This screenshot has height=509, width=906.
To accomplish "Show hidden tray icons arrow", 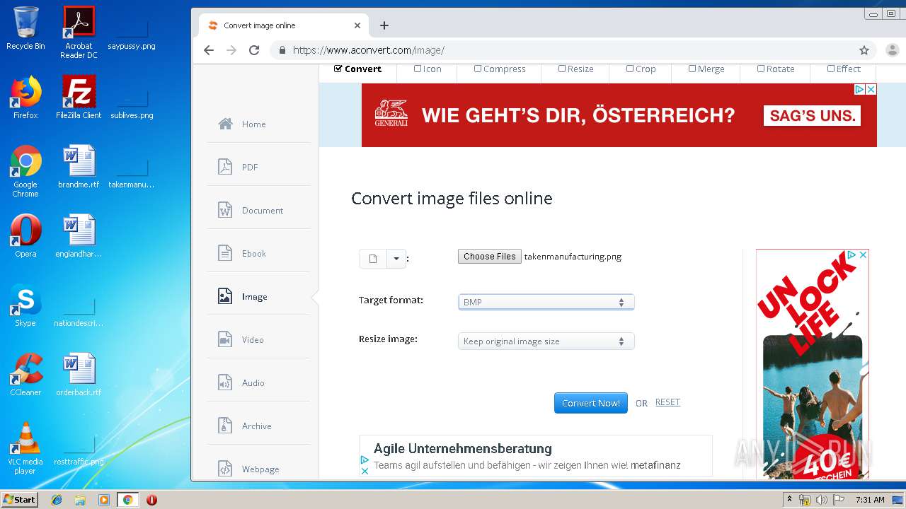I will tap(790, 500).
